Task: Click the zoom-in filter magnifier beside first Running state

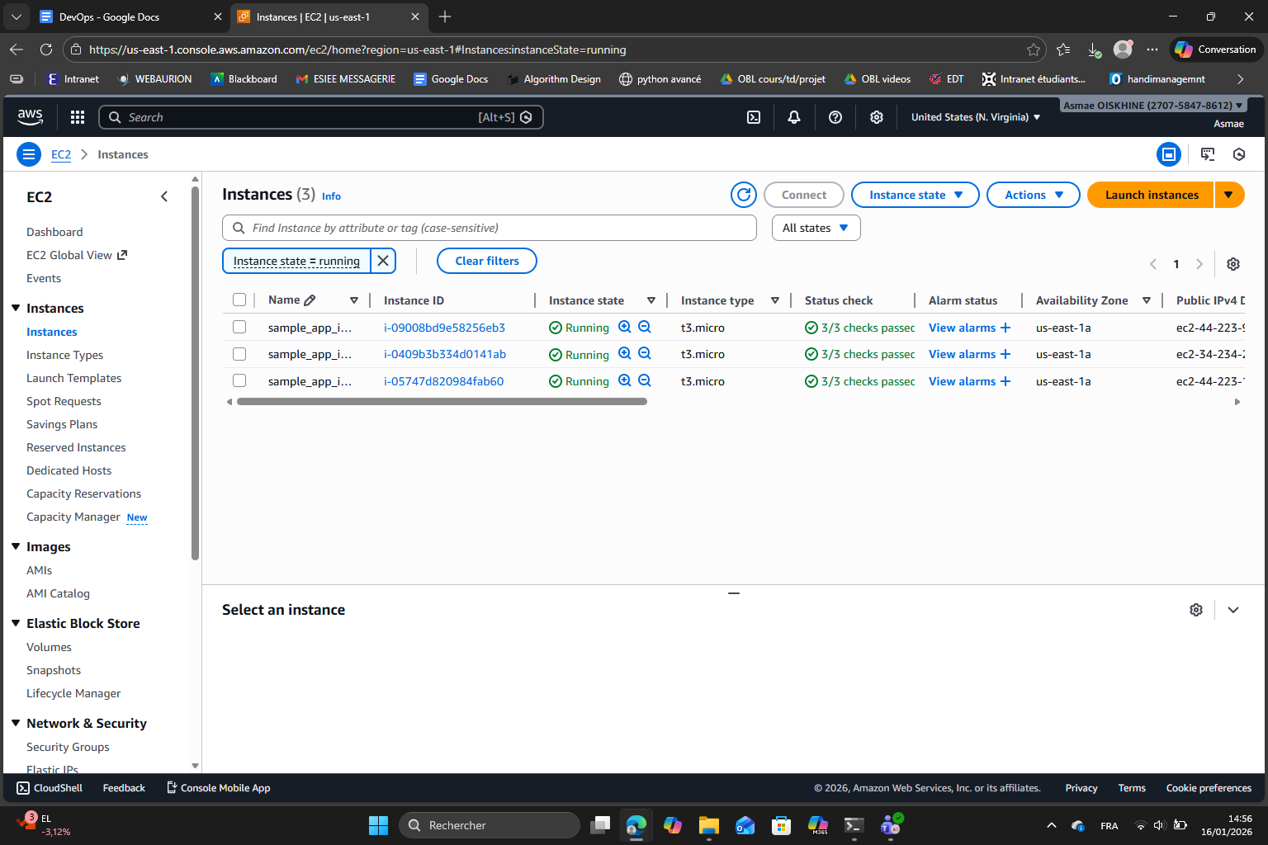Action: click(x=625, y=327)
